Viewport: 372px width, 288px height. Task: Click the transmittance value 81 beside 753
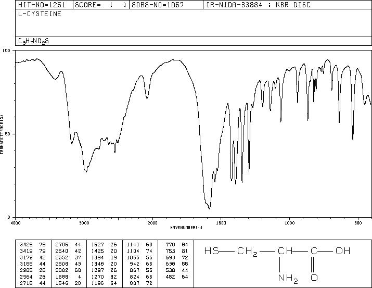185,251
